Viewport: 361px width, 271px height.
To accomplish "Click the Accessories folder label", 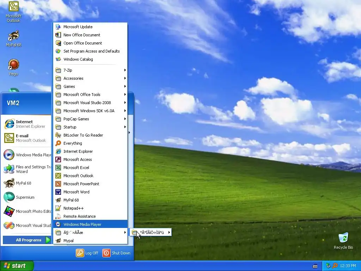I will click(x=73, y=78).
